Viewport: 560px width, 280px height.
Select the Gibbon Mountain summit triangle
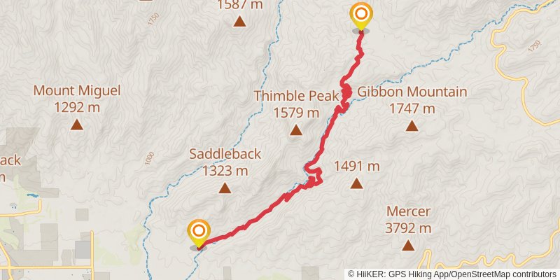click(412, 126)
